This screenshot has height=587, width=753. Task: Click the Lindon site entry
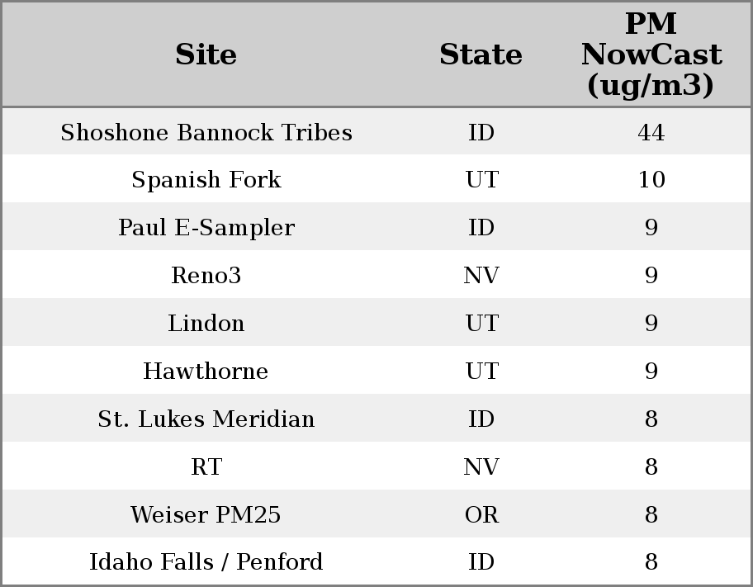pyautogui.click(x=206, y=324)
